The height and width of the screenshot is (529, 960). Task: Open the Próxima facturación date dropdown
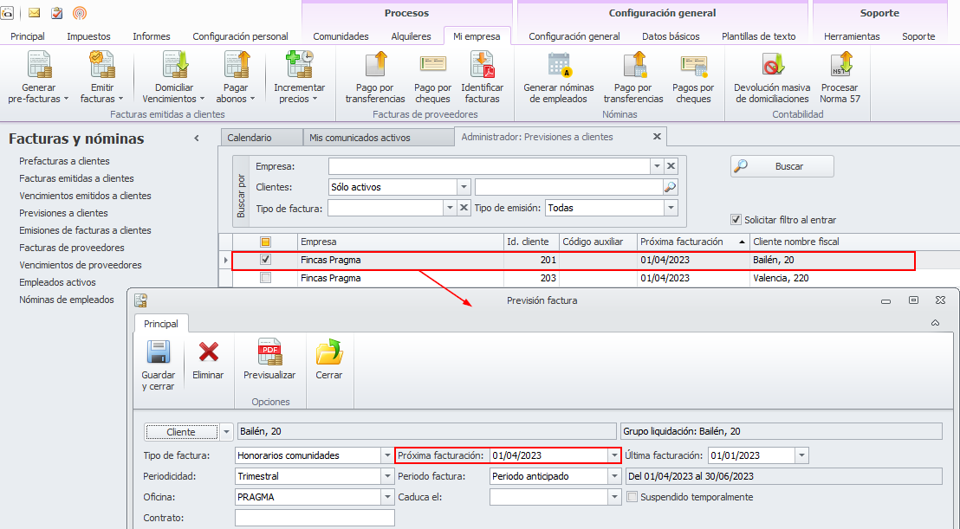(x=614, y=455)
